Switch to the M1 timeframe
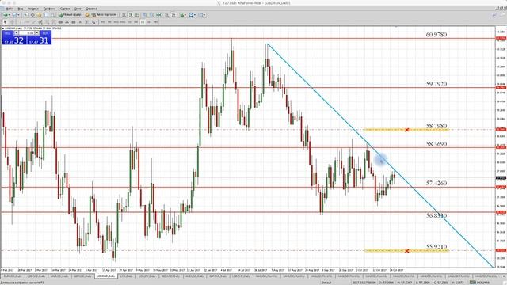 click(x=103, y=22)
